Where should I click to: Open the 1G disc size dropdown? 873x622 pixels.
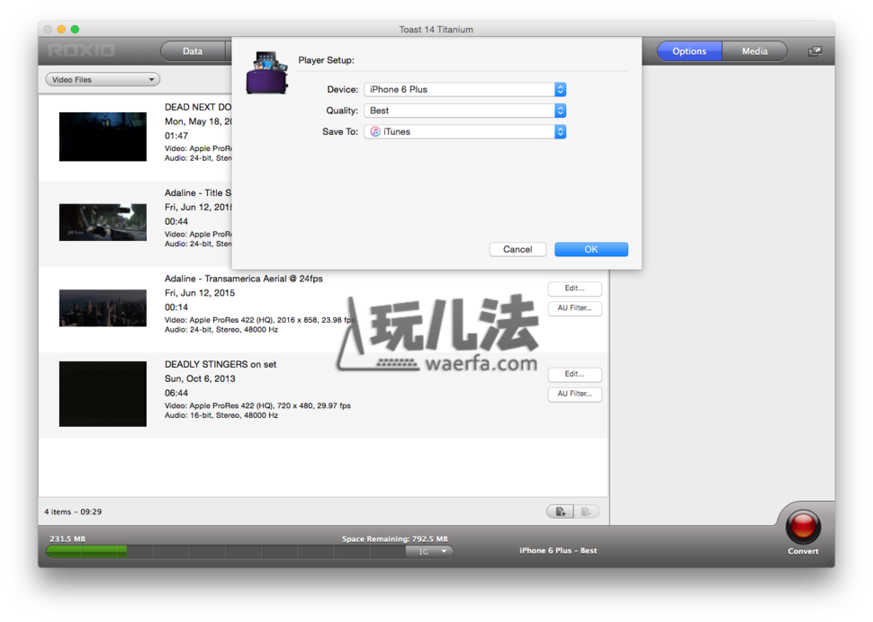(428, 551)
